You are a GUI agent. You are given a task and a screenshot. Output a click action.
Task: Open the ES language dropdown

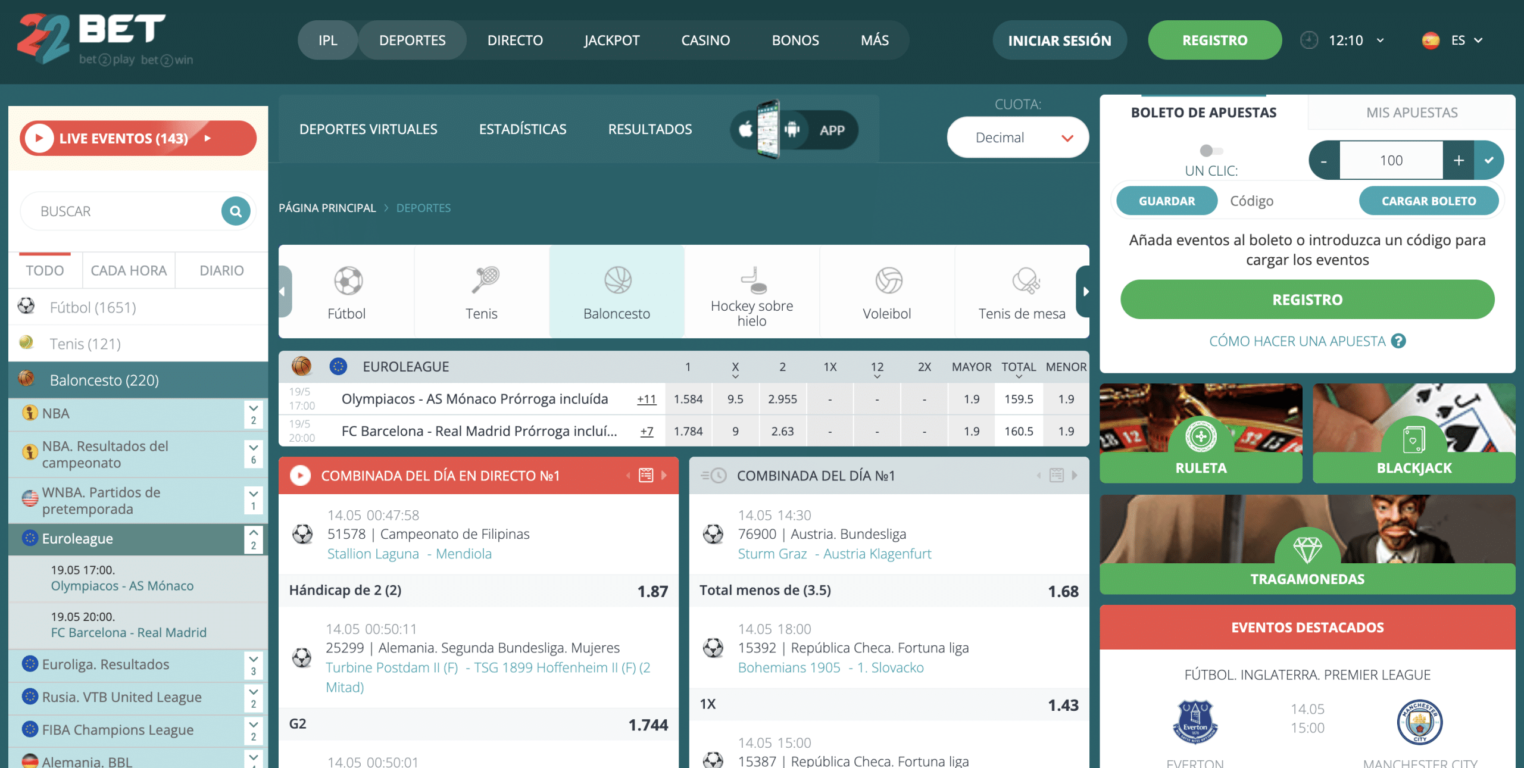click(1466, 40)
